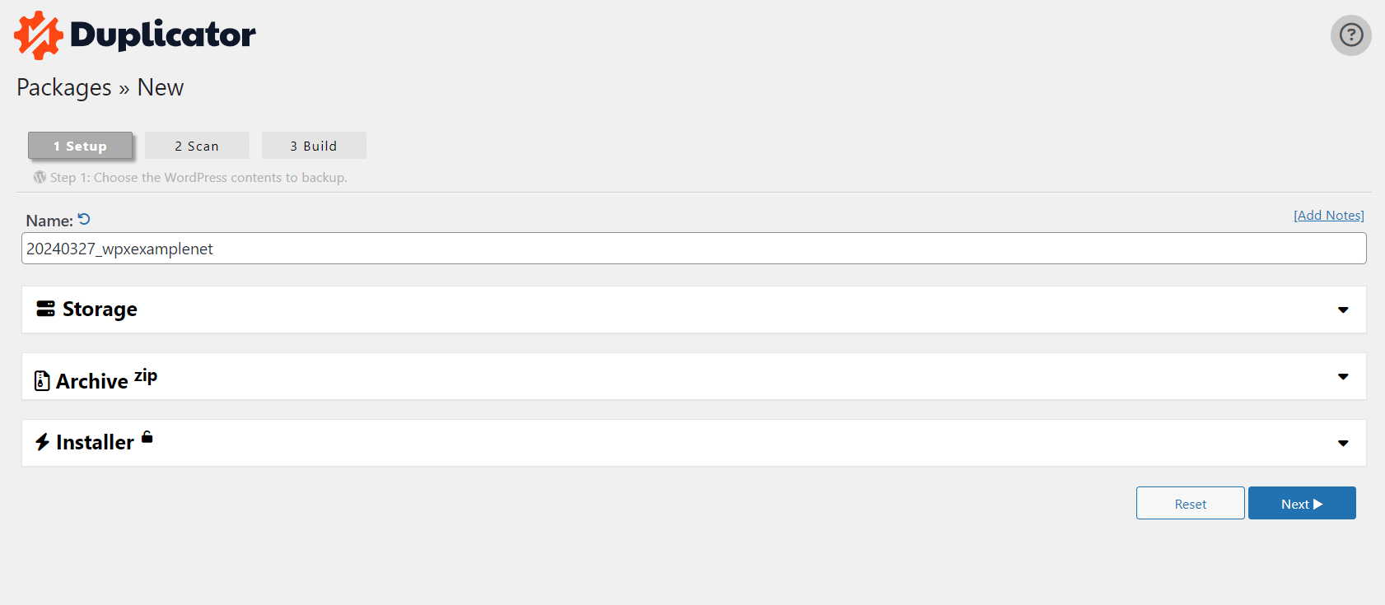The height and width of the screenshot is (605, 1385).
Task: Click the Storage server icon
Action: tap(45, 309)
